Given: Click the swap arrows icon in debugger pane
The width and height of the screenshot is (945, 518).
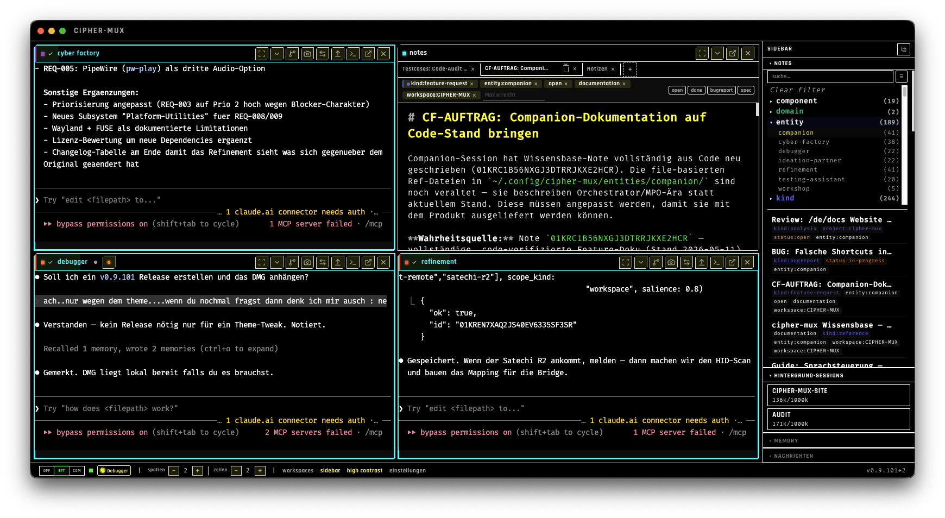Looking at the screenshot, I should 323,262.
